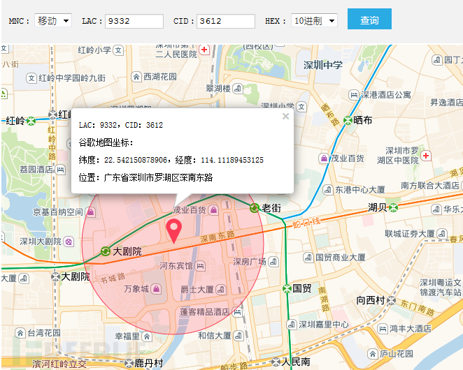
Task: Click the 红岭 metro station icon
Action: pos(31,121)
